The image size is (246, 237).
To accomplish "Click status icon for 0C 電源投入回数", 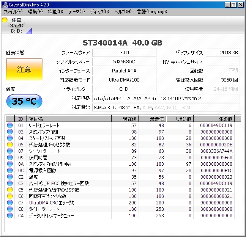I will (10, 170).
